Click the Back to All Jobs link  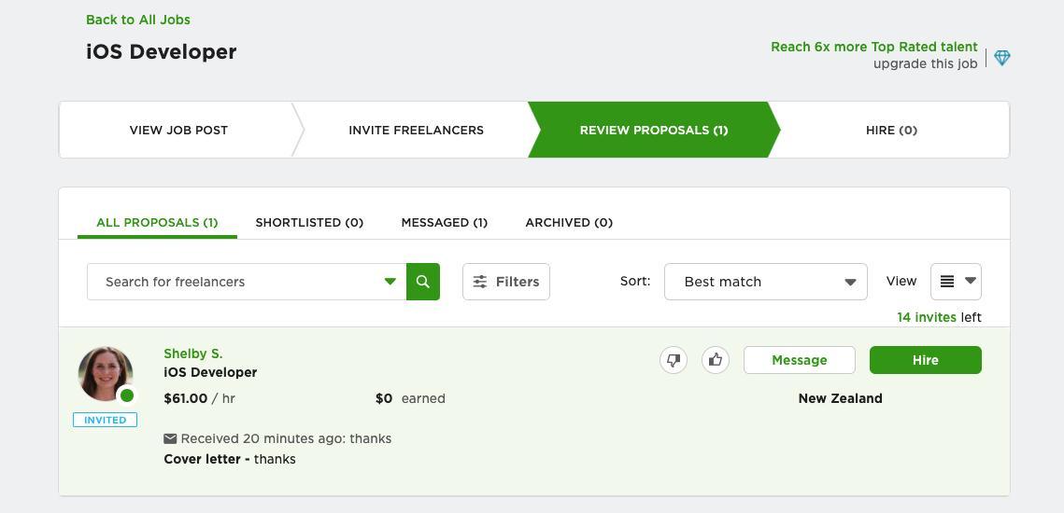[137, 20]
